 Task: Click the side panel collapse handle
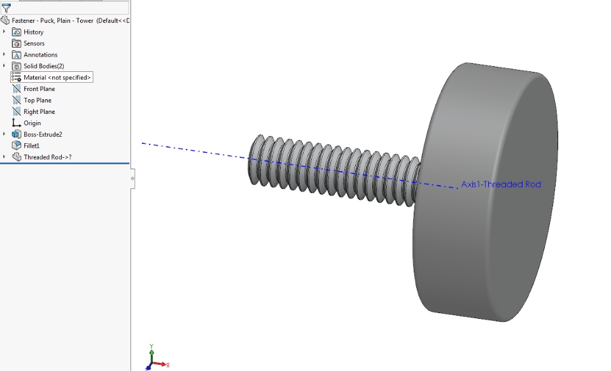coord(132,178)
